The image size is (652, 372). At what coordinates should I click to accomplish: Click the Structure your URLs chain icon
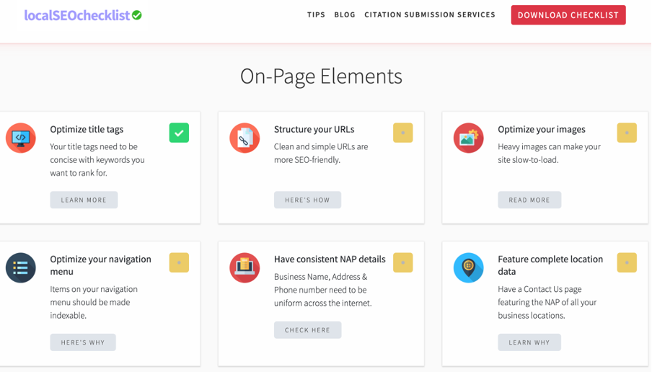tap(244, 138)
